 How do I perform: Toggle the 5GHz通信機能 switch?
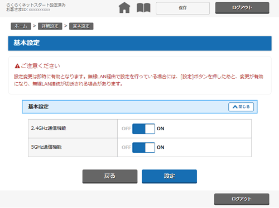coord(143,148)
